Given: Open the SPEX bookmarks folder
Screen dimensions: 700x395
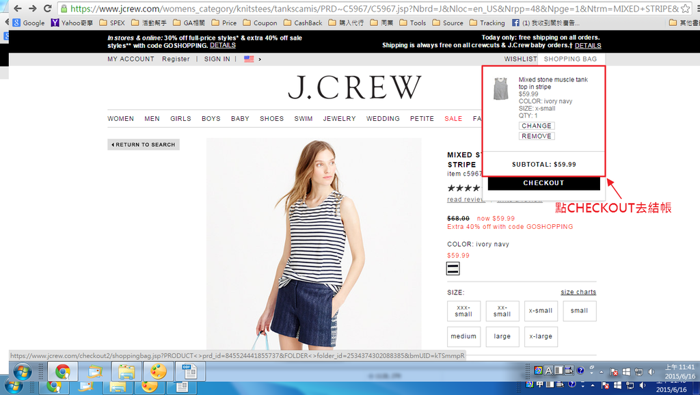Looking at the screenshot, I should pos(112,23).
